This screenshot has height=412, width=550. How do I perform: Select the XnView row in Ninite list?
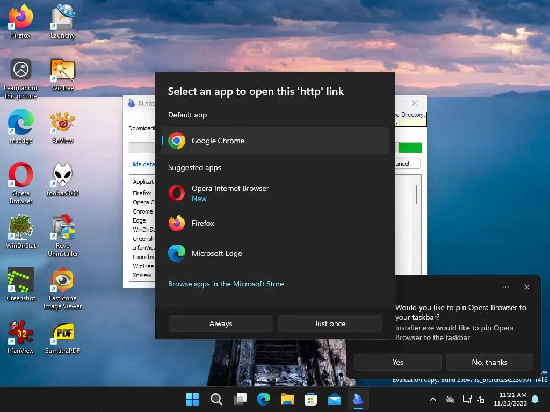click(x=142, y=275)
